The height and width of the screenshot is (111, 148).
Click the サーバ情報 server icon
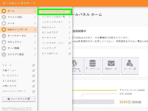pyautogui.click(x=4, y=48)
